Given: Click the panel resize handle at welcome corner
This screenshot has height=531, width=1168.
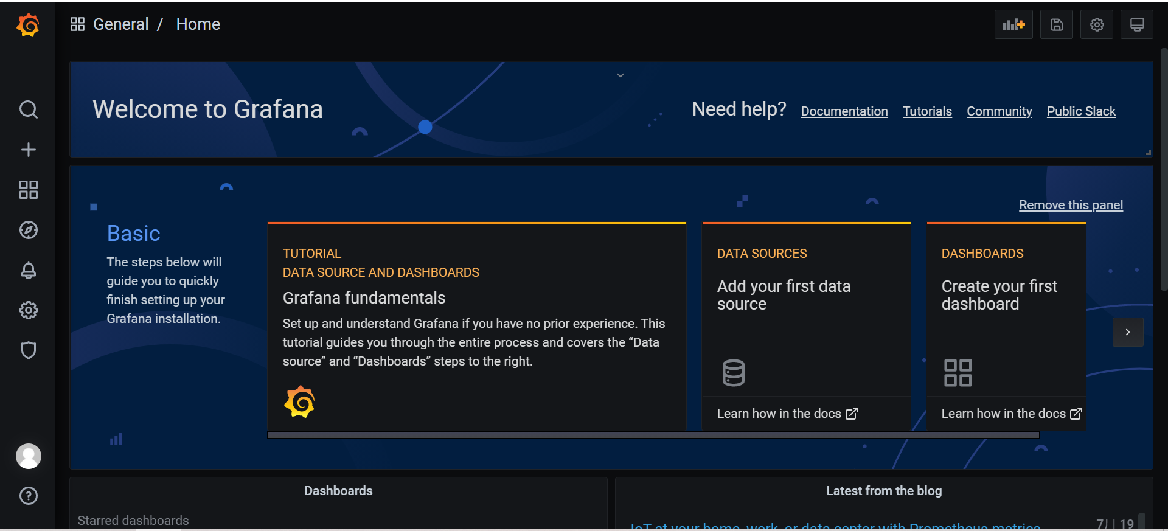Looking at the screenshot, I should [x=1149, y=153].
